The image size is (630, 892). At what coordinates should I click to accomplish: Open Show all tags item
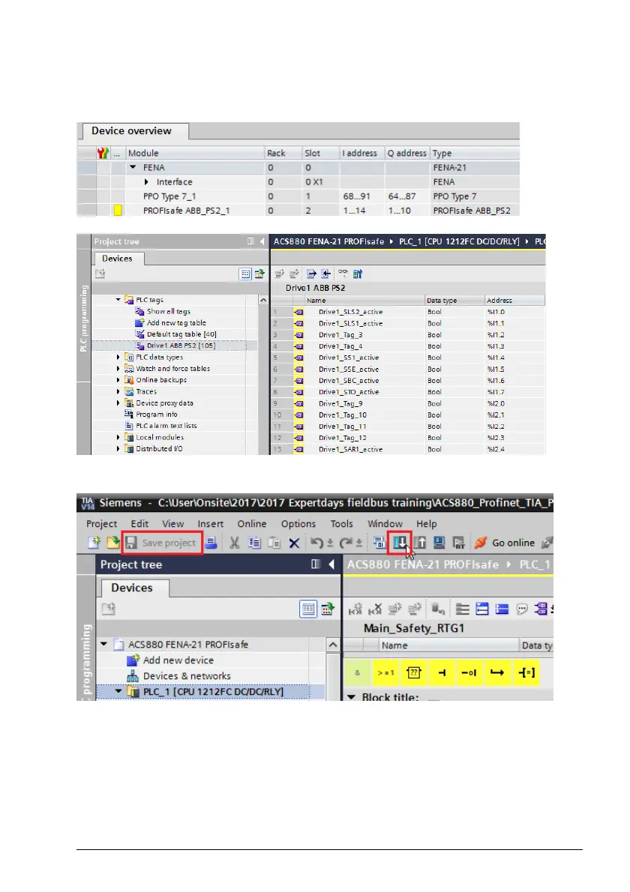(x=169, y=311)
